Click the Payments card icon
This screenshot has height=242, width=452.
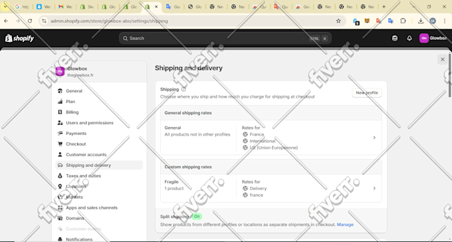(60, 133)
